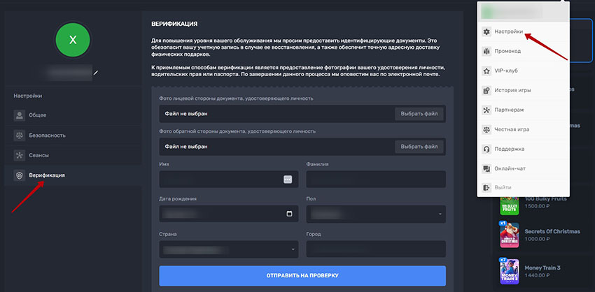Open Поддержка from the account menu

(524, 149)
